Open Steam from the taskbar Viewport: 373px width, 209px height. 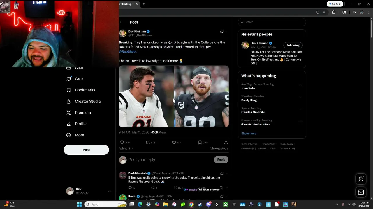[200, 204]
